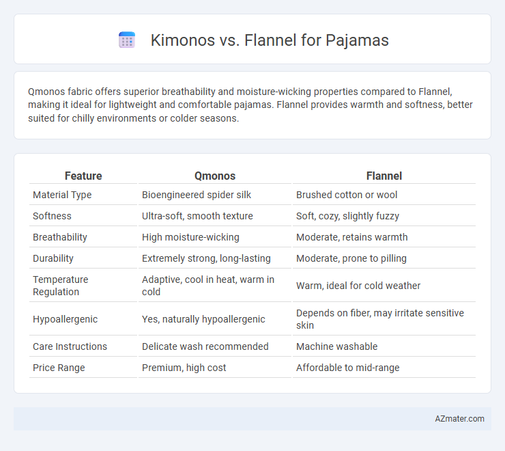505x451 pixels.
Task: Click the 'Breathability' row label
Action: 60,237
